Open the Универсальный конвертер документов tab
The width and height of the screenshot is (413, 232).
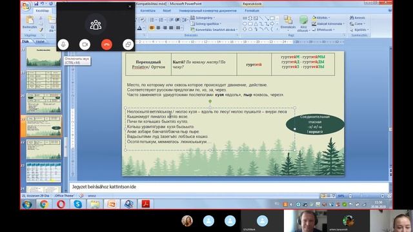coord(208,11)
